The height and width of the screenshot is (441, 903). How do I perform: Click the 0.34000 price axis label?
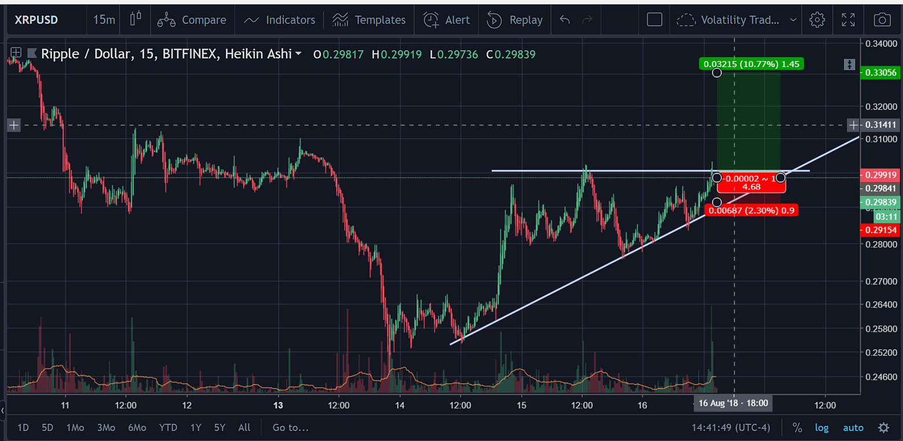coord(882,43)
